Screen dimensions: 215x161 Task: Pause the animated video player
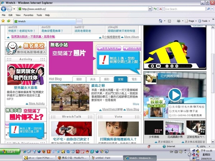[x=158, y=66]
